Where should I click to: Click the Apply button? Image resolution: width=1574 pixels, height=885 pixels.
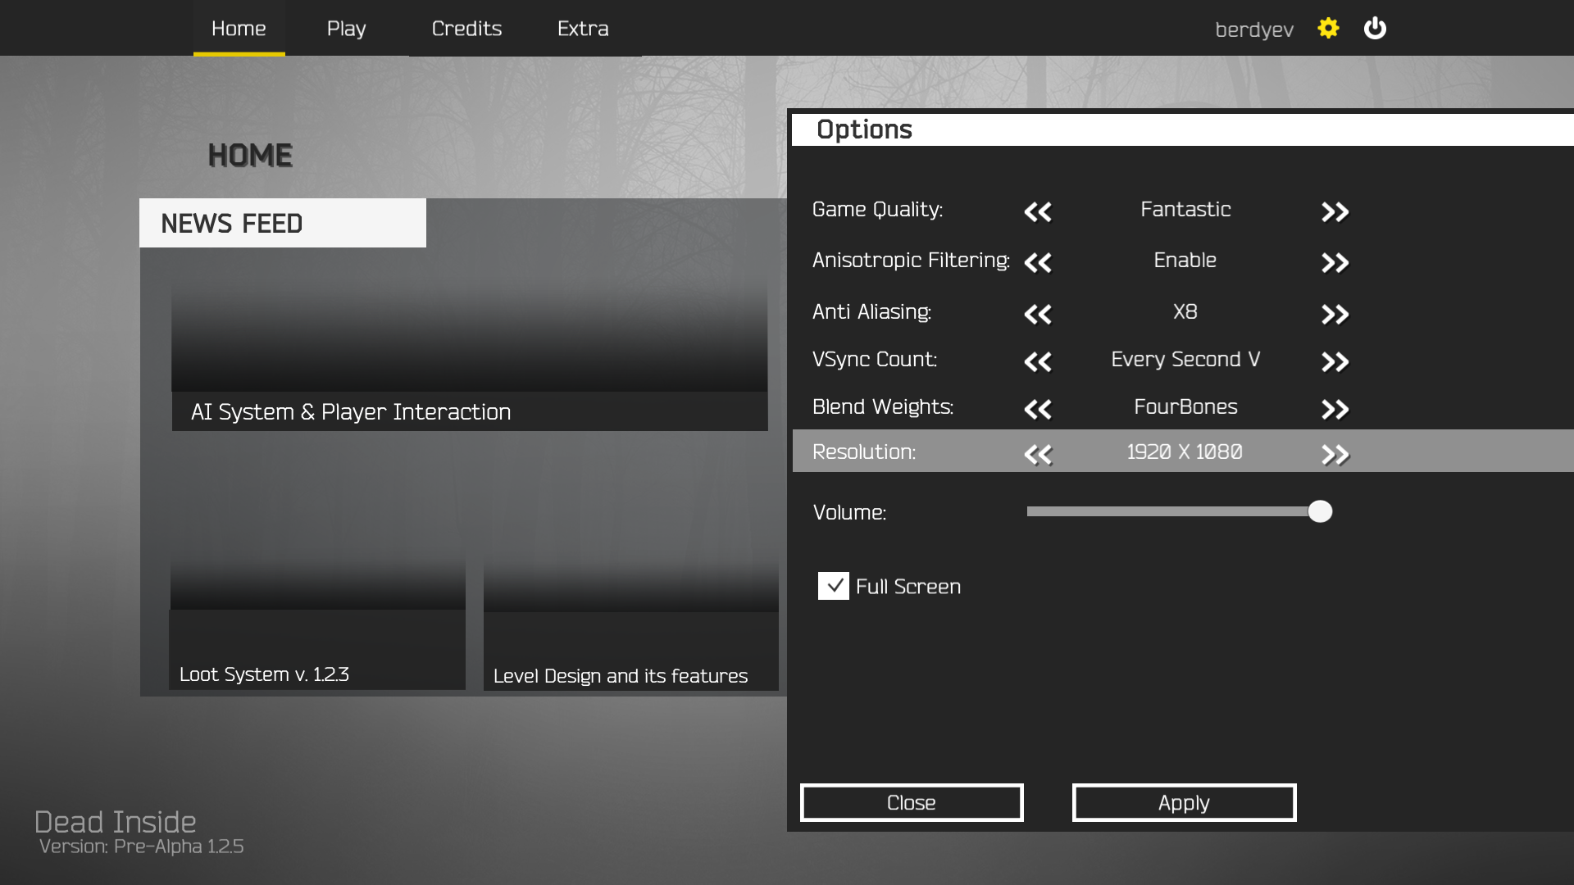coord(1183,801)
